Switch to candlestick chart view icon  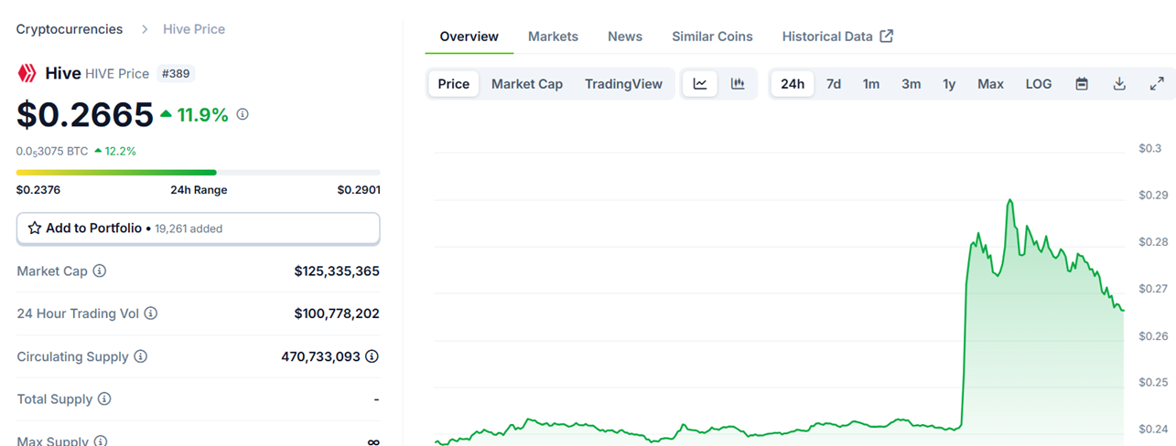pyautogui.click(x=738, y=84)
